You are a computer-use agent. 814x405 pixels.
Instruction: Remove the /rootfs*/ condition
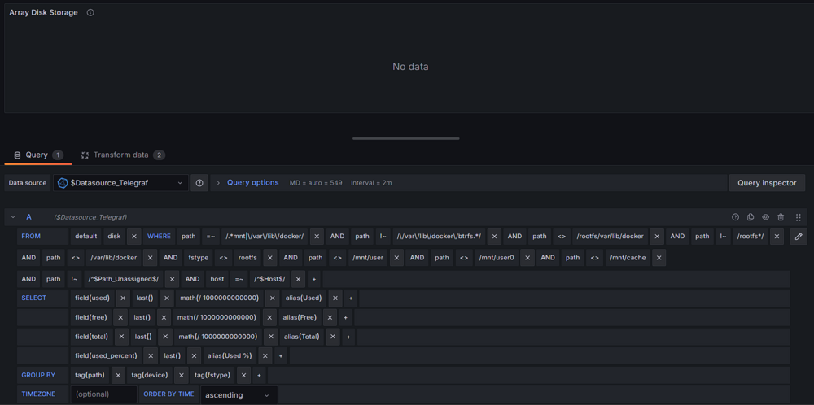pos(777,237)
